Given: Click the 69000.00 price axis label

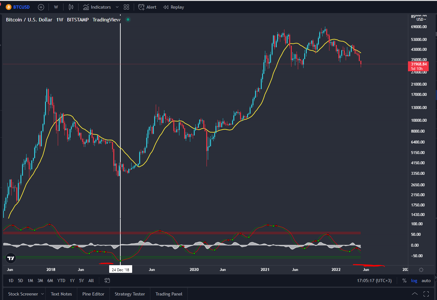Looking at the screenshot, I should click(419, 27).
